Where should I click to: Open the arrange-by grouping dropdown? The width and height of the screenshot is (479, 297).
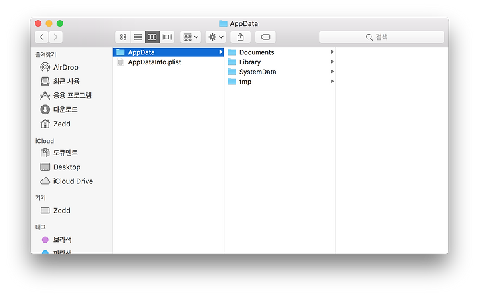point(191,37)
